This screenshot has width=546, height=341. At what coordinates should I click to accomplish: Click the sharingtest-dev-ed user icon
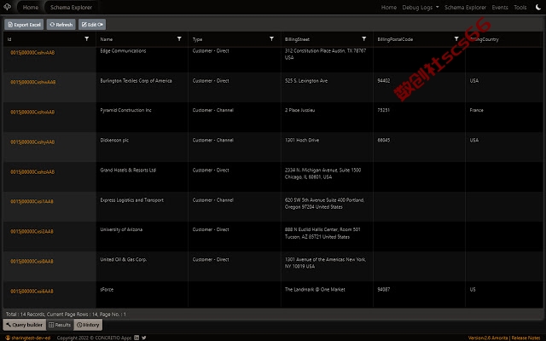[x=8, y=338]
